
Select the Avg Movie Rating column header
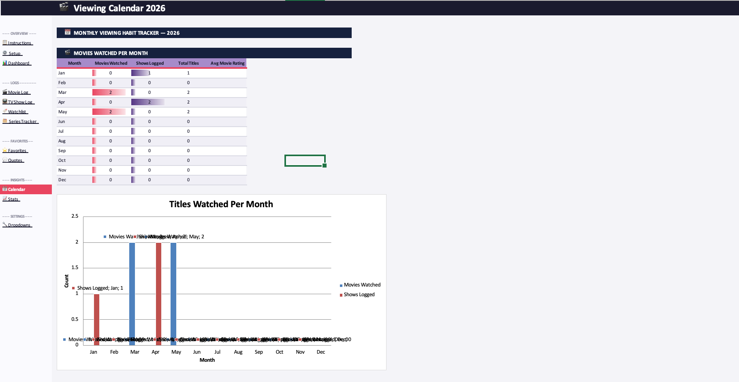click(227, 63)
